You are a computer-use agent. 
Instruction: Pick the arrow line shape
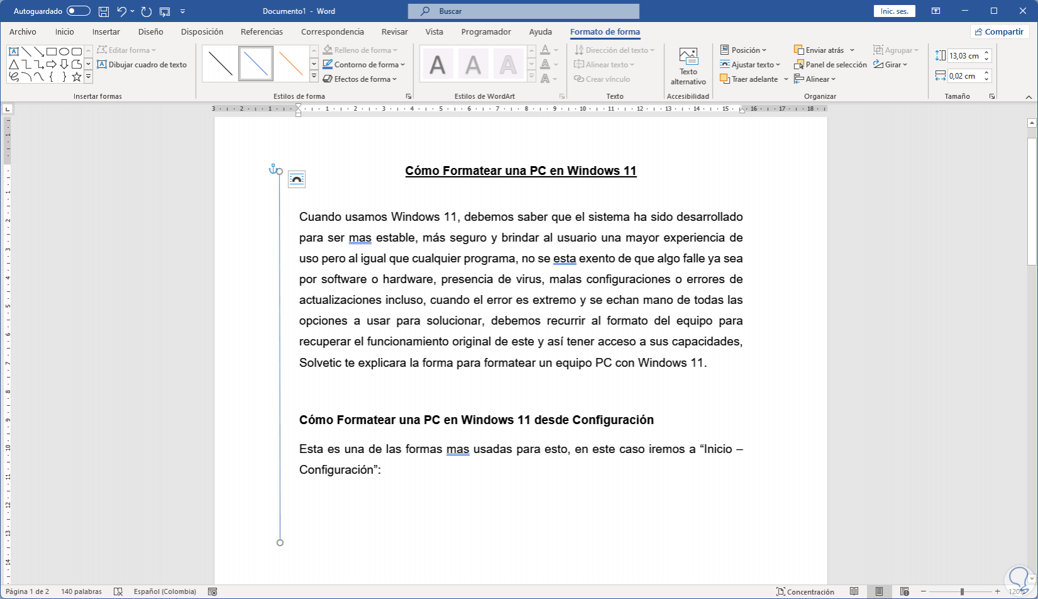[39, 52]
